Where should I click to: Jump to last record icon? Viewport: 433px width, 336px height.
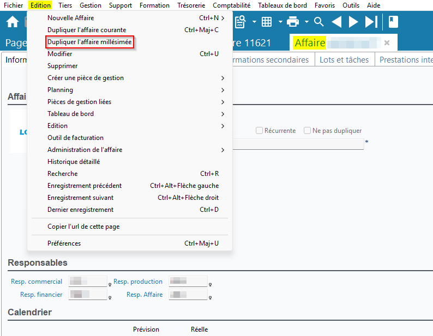coord(371,22)
